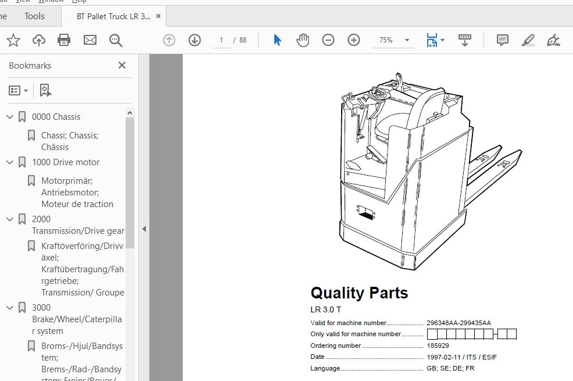This screenshot has width=573, height=381.
Task: Click the pallet truck illustration
Action: coord(431,171)
